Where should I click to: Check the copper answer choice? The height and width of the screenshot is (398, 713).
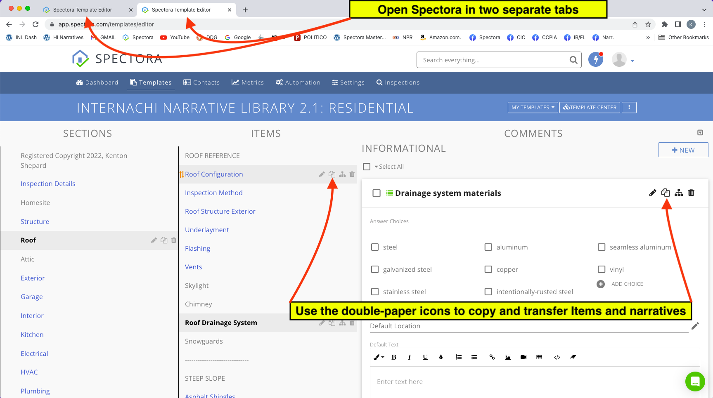(x=488, y=269)
